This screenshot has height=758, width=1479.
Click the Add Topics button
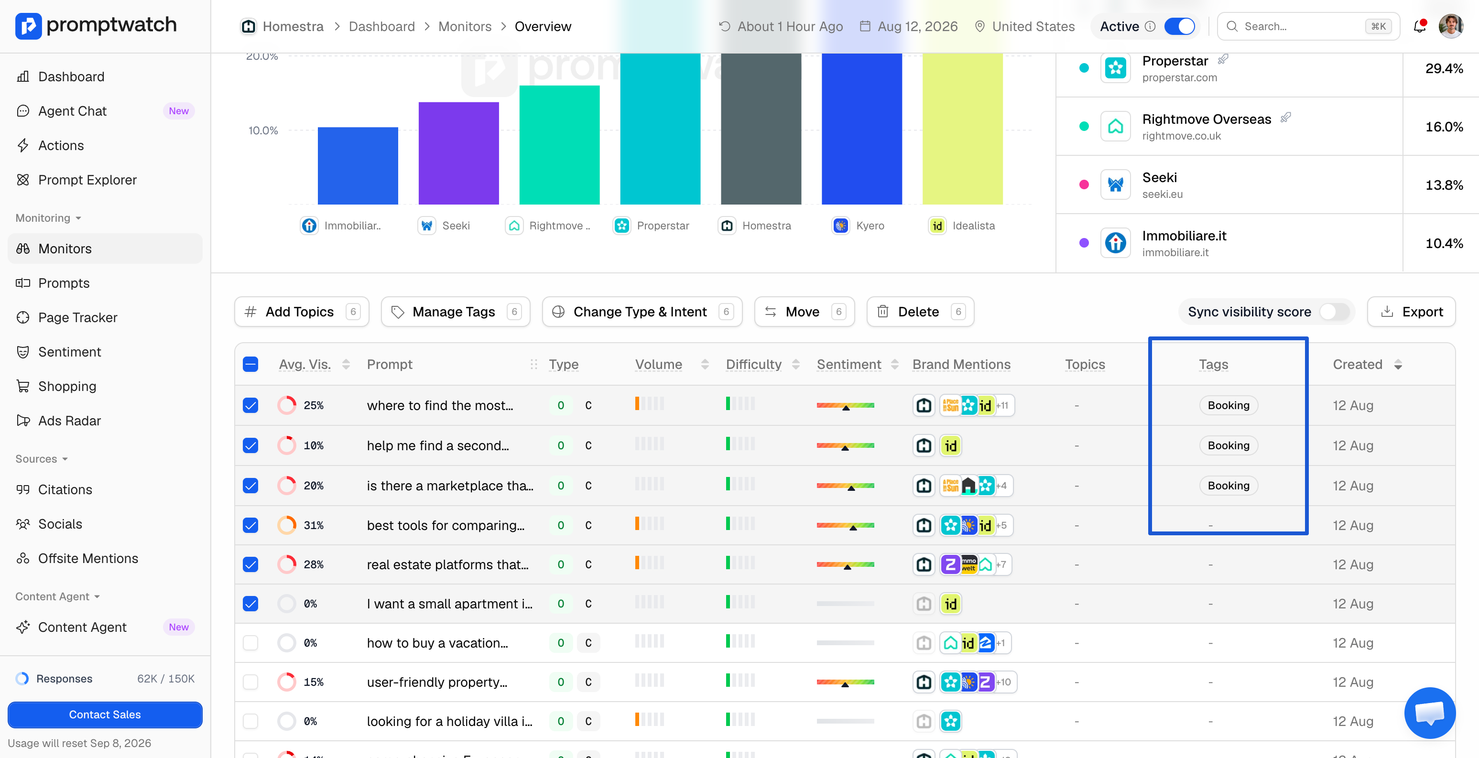coord(302,312)
